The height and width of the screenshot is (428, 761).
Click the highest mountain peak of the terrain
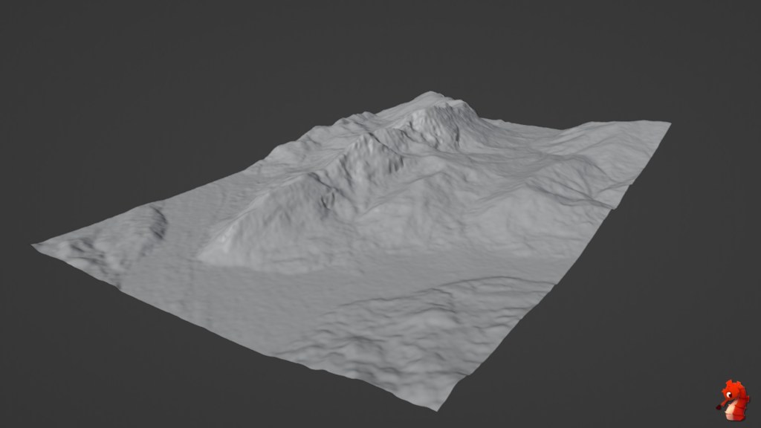click(x=430, y=95)
